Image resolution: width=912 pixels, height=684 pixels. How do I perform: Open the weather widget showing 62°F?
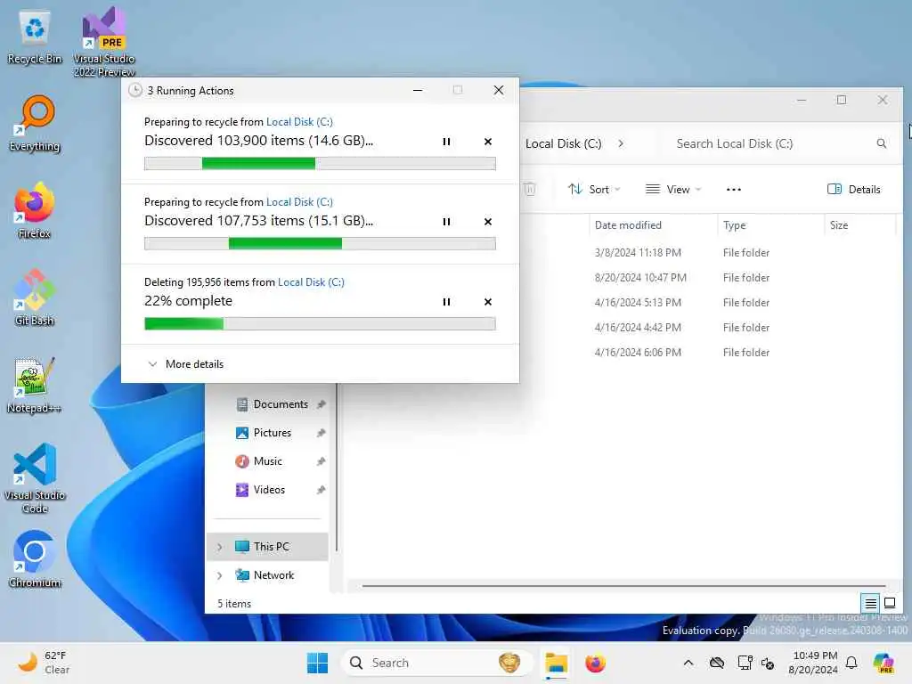pos(44,663)
